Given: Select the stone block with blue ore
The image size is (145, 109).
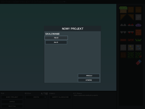Looking at the screenshot, I should [138, 48].
